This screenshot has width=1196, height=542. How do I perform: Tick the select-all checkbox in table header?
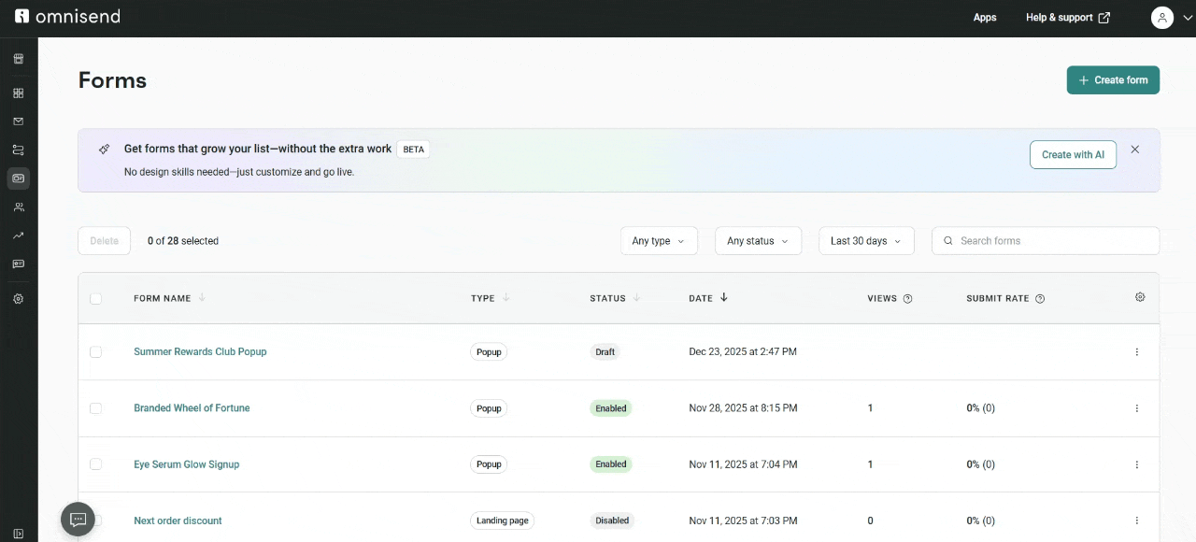[x=95, y=299]
